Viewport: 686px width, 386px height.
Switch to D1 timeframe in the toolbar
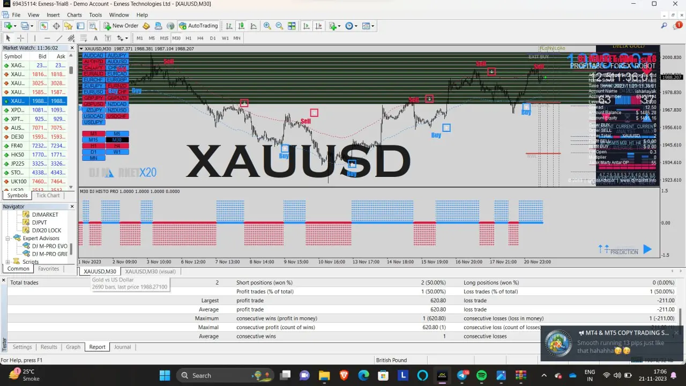(213, 38)
